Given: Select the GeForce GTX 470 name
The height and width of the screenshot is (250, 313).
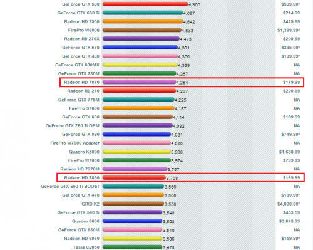Looking at the screenshot, I should pyautogui.click(x=81, y=195).
